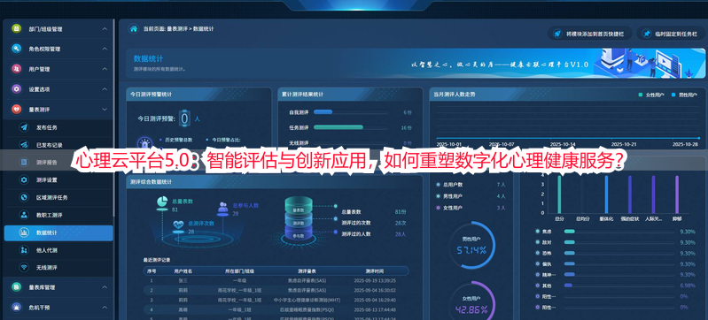Click the 数据统计 bar chart icon
Viewport: 708px width, 320px height.
(x=24, y=232)
